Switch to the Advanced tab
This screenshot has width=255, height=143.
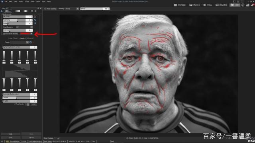tap(30, 38)
